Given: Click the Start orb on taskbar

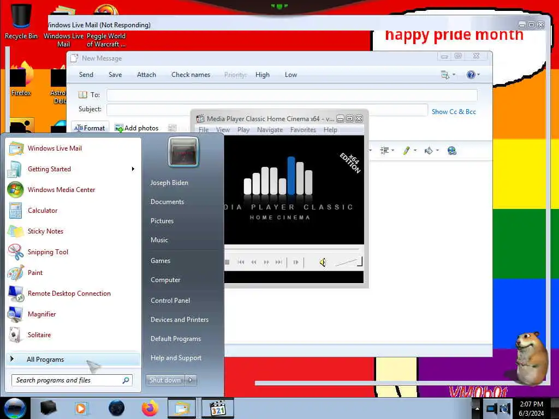Looking at the screenshot, I should point(15,408).
